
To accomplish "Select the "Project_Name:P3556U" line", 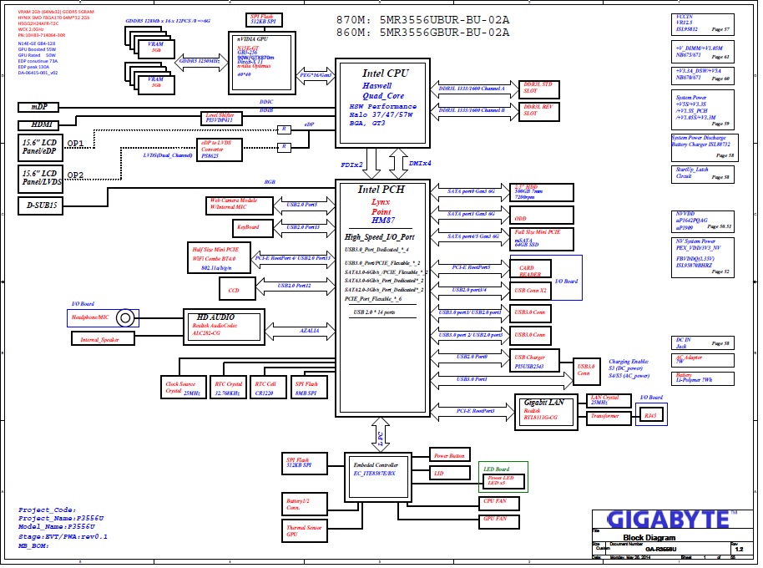I will click(x=61, y=519).
